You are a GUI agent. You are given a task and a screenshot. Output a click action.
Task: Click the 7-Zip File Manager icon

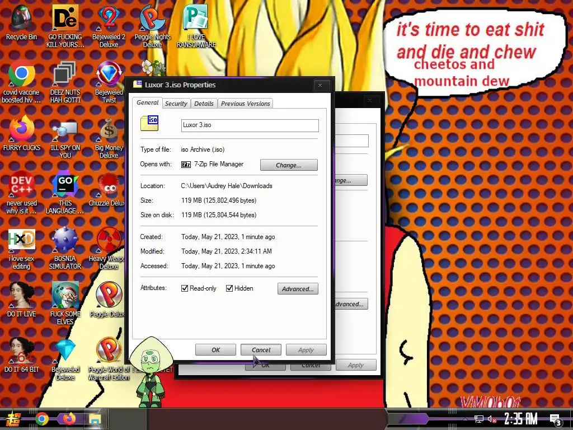186,165
